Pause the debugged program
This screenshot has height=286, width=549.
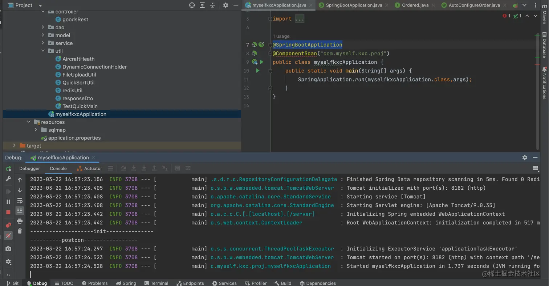click(8, 202)
